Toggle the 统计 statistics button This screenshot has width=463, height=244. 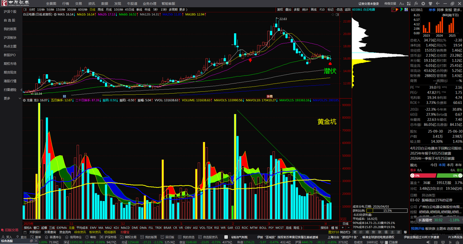point(305,9)
